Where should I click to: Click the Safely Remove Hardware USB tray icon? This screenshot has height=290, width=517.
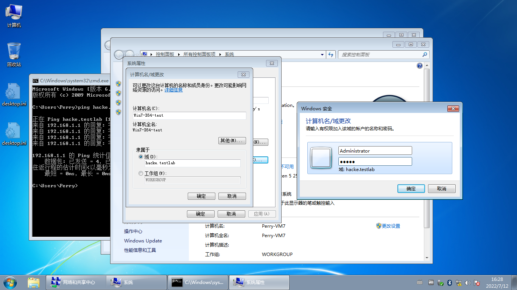coord(440,282)
